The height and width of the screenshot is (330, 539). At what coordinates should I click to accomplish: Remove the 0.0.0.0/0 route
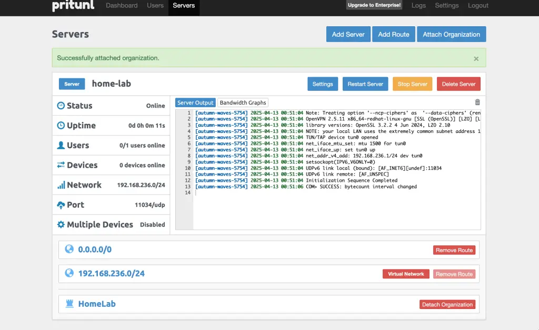click(x=454, y=250)
